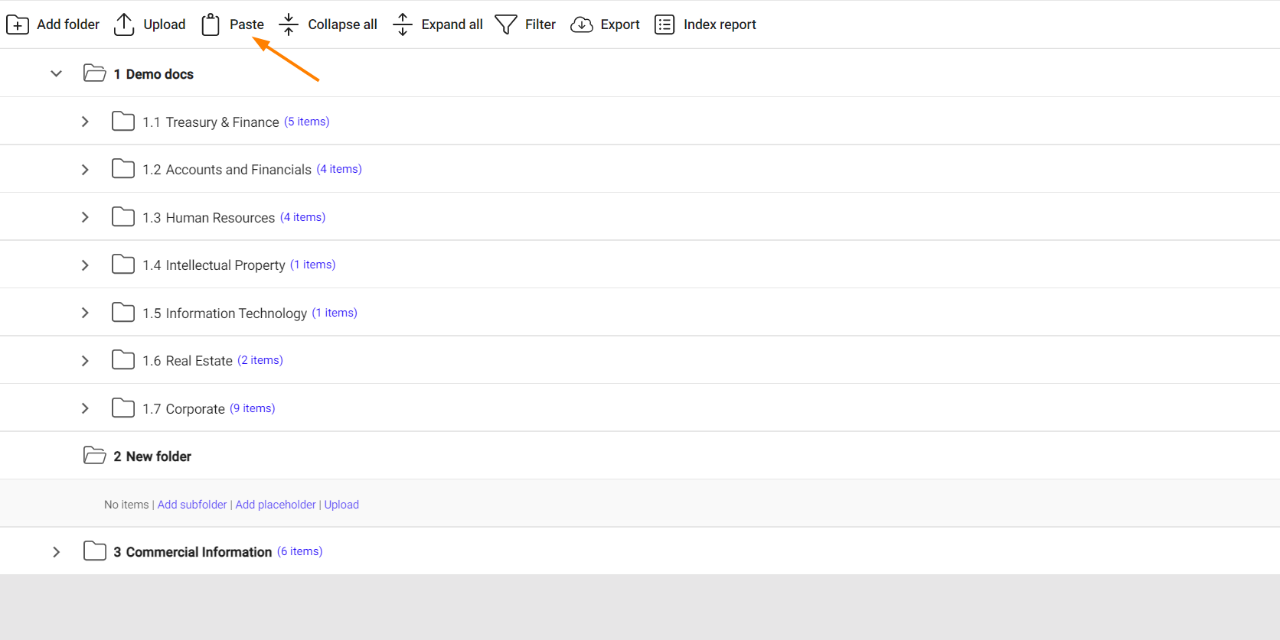This screenshot has height=640, width=1280.
Task: Choose Expand all label in the toolbar
Action: coord(452,24)
